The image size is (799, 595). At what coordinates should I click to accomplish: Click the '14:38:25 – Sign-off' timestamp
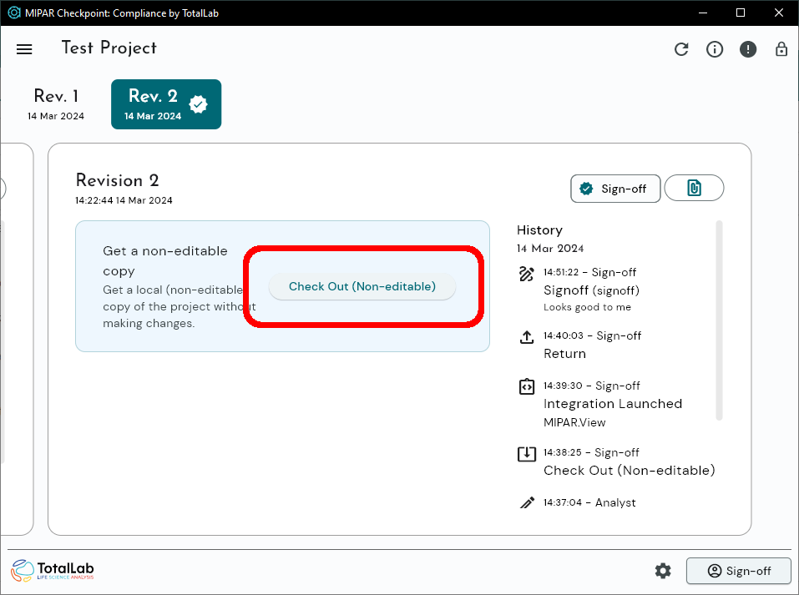coord(591,452)
